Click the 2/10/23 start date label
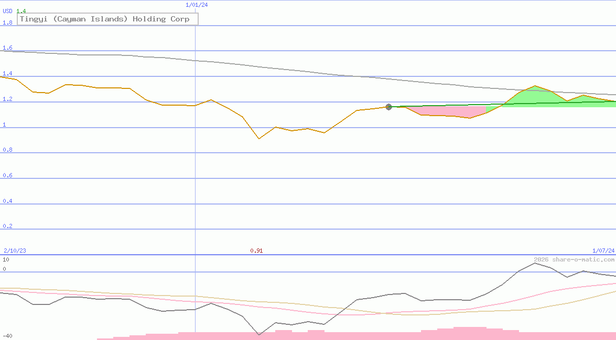 [15, 251]
